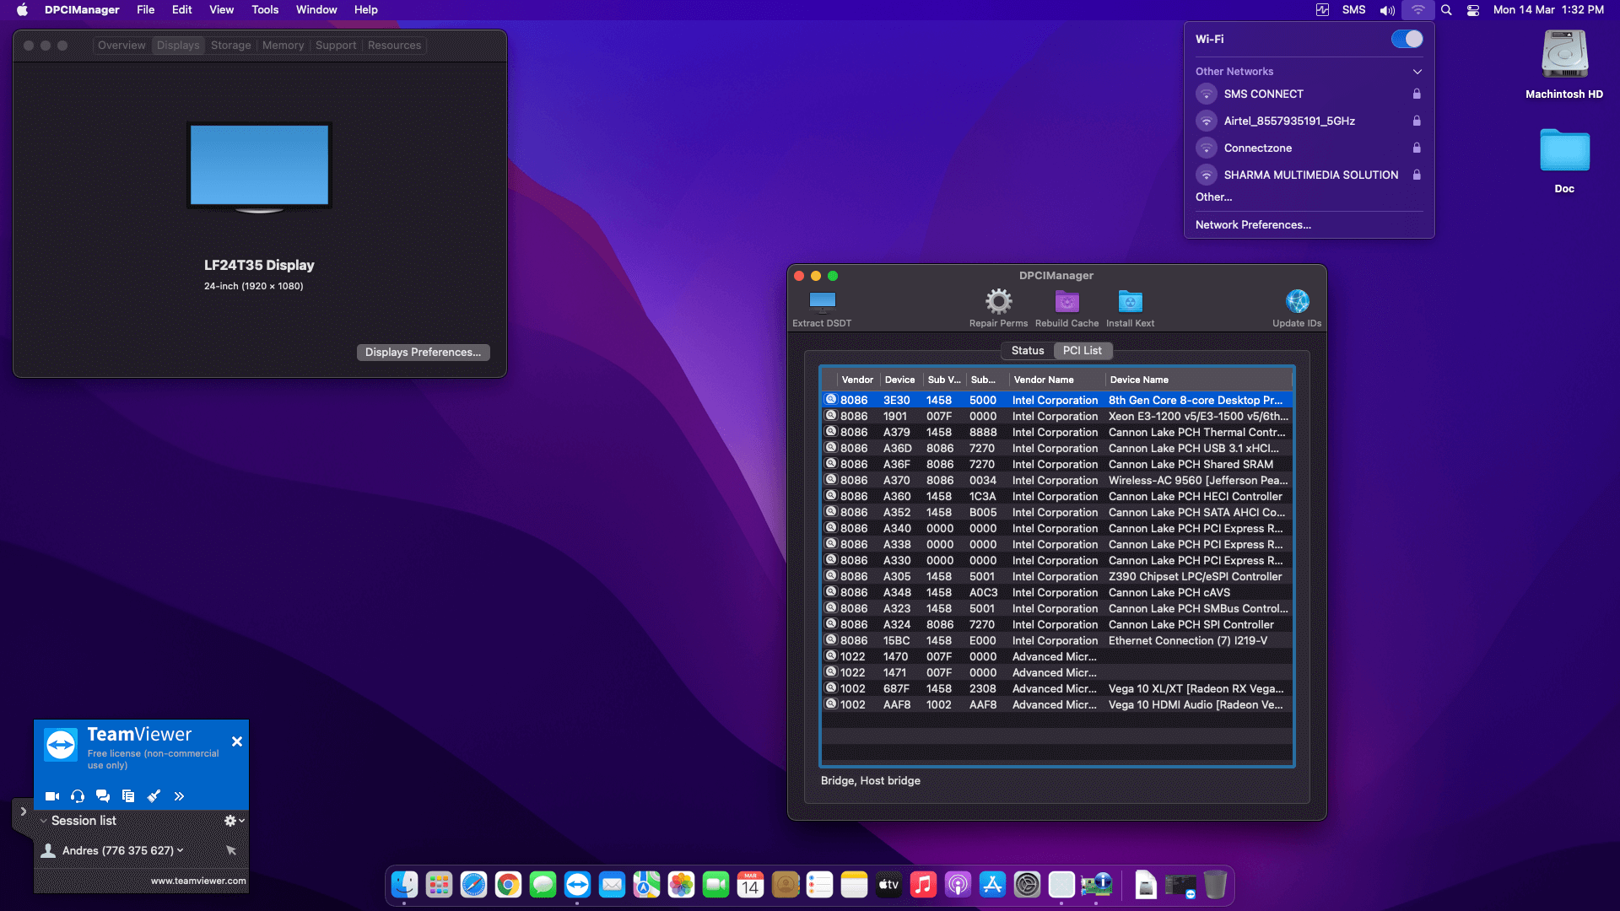
Task: Turn off the Wi-Fi switch
Action: click(1407, 39)
